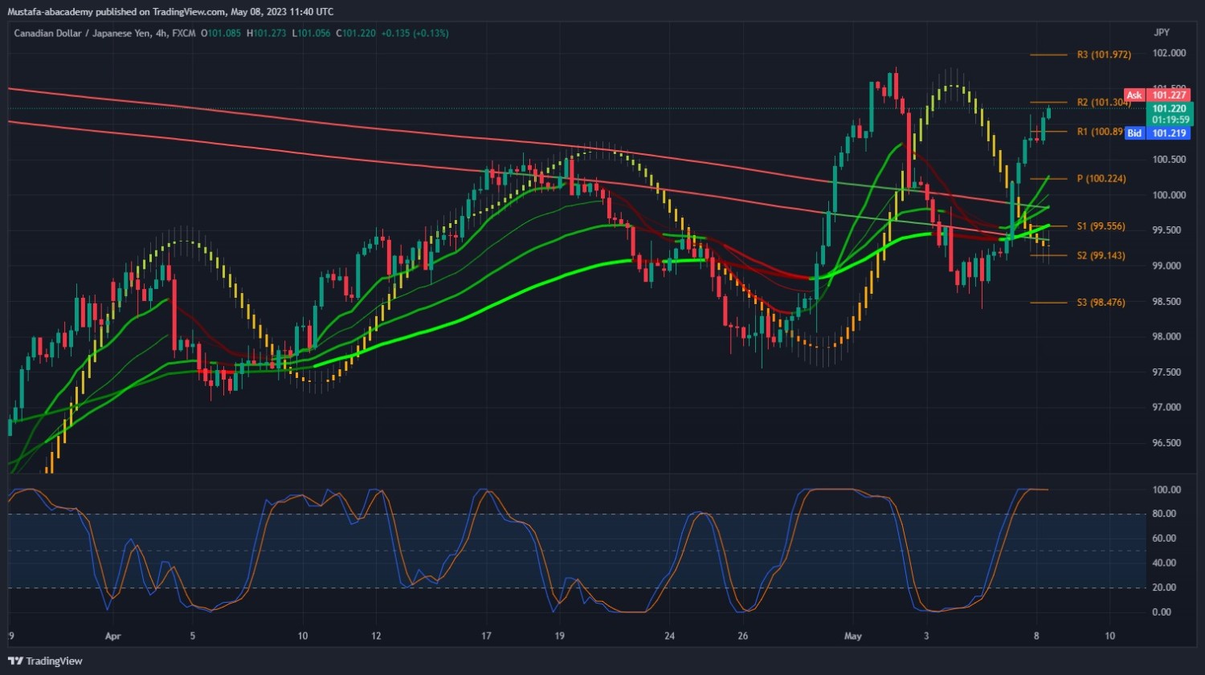Click the Apr label on time axis

[x=112, y=636]
